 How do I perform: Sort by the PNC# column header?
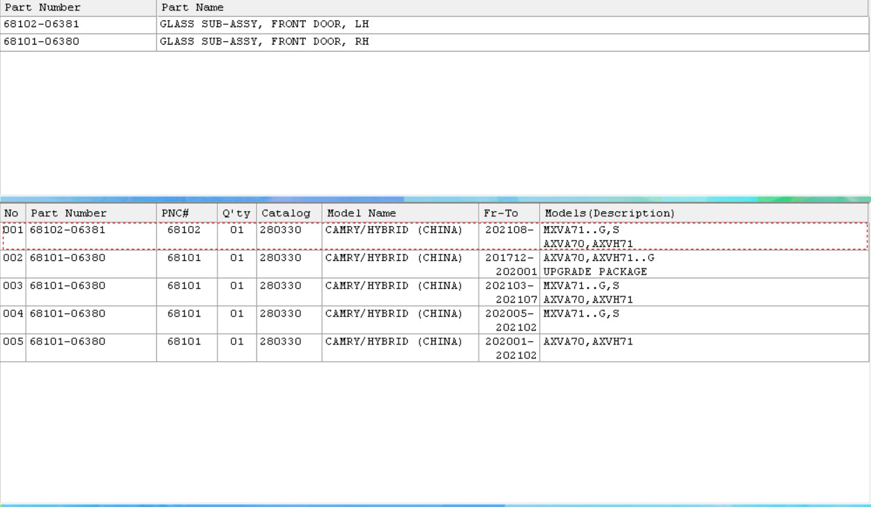187,213
